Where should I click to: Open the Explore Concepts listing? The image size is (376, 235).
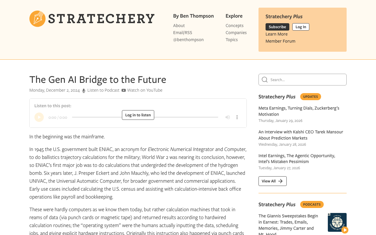click(234, 25)
